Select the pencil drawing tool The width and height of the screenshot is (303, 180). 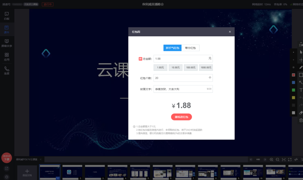[x=301, y=67]
